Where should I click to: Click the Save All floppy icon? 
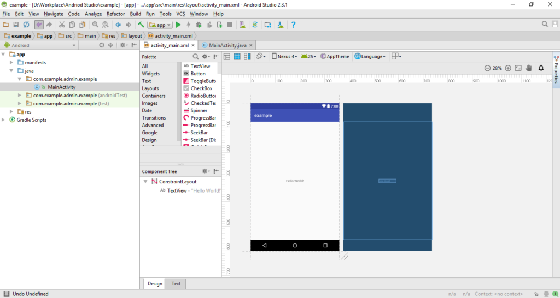[x=16, y=25]
